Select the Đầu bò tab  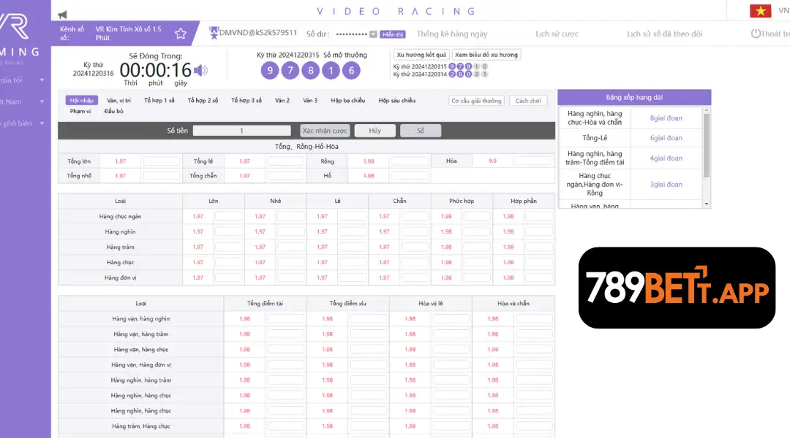coord(114,111)
